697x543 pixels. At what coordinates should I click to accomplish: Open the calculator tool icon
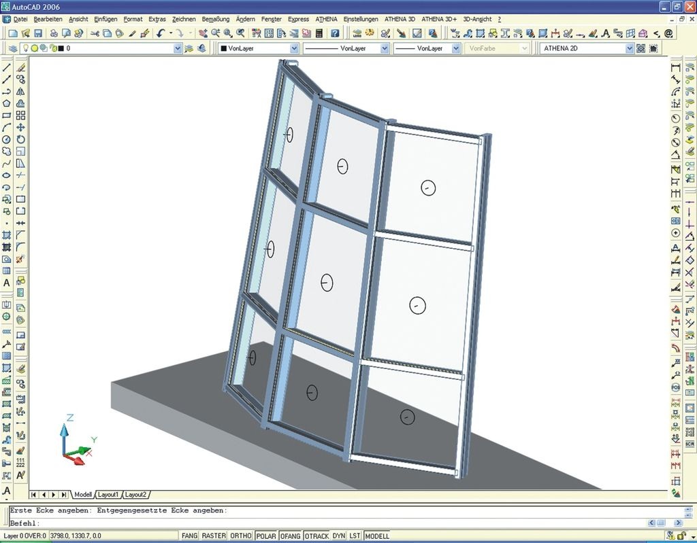click(318, 33)
